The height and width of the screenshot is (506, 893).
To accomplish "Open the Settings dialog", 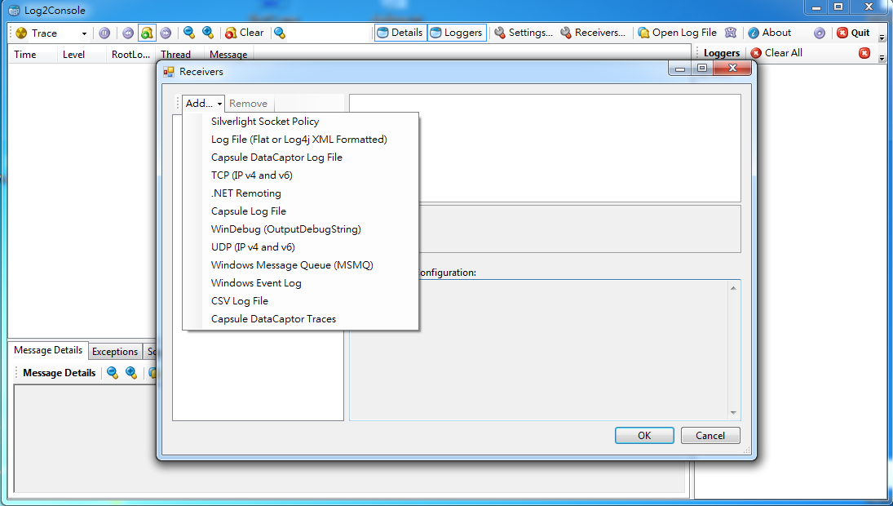I will pos(524,33).
